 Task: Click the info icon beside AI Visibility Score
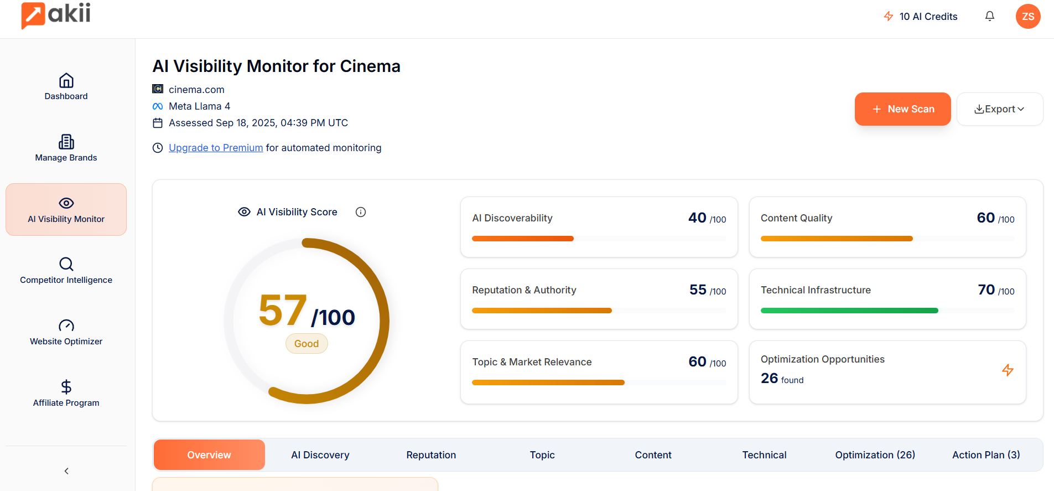coord(360,212)
